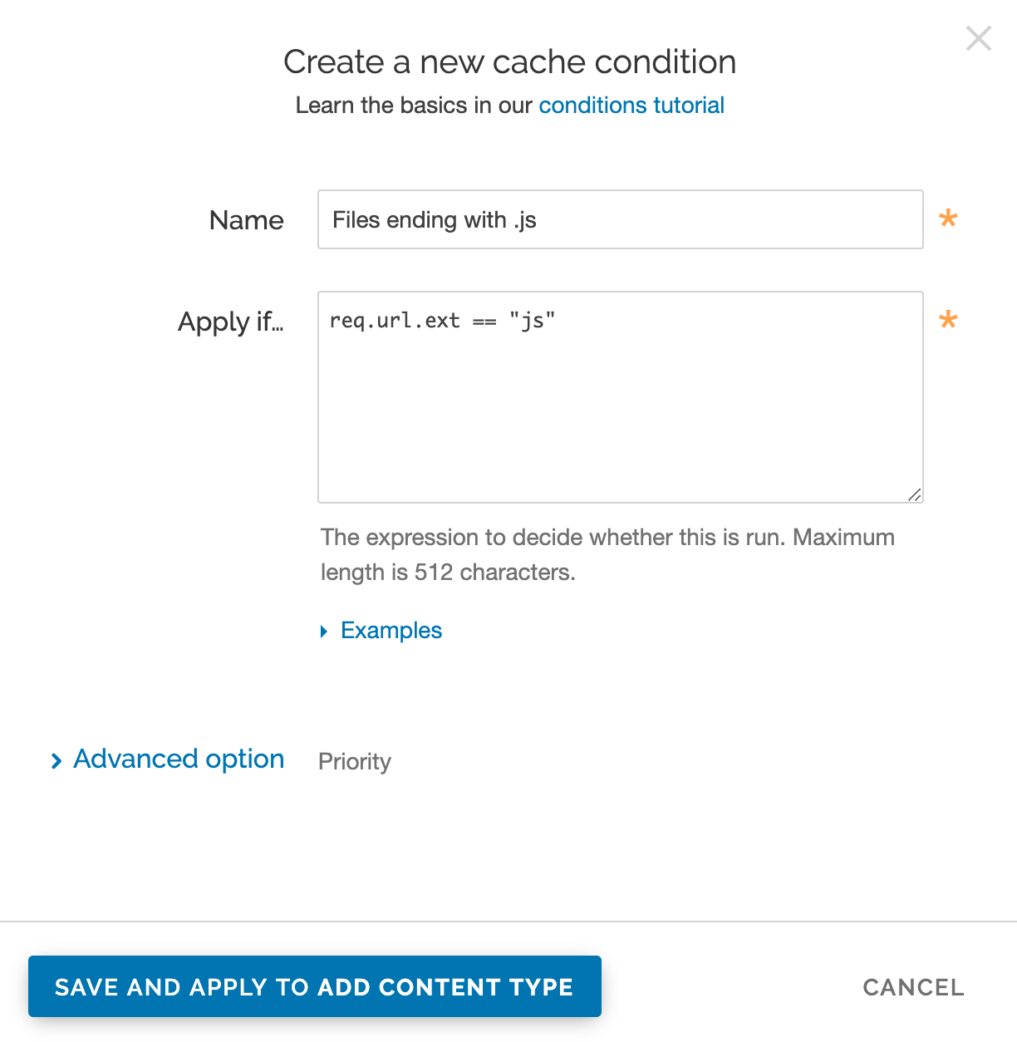Select the expression text req.url.ext == "js"
The image size is (1017, 1042).
pyautogui.click(x=442, y=320)
